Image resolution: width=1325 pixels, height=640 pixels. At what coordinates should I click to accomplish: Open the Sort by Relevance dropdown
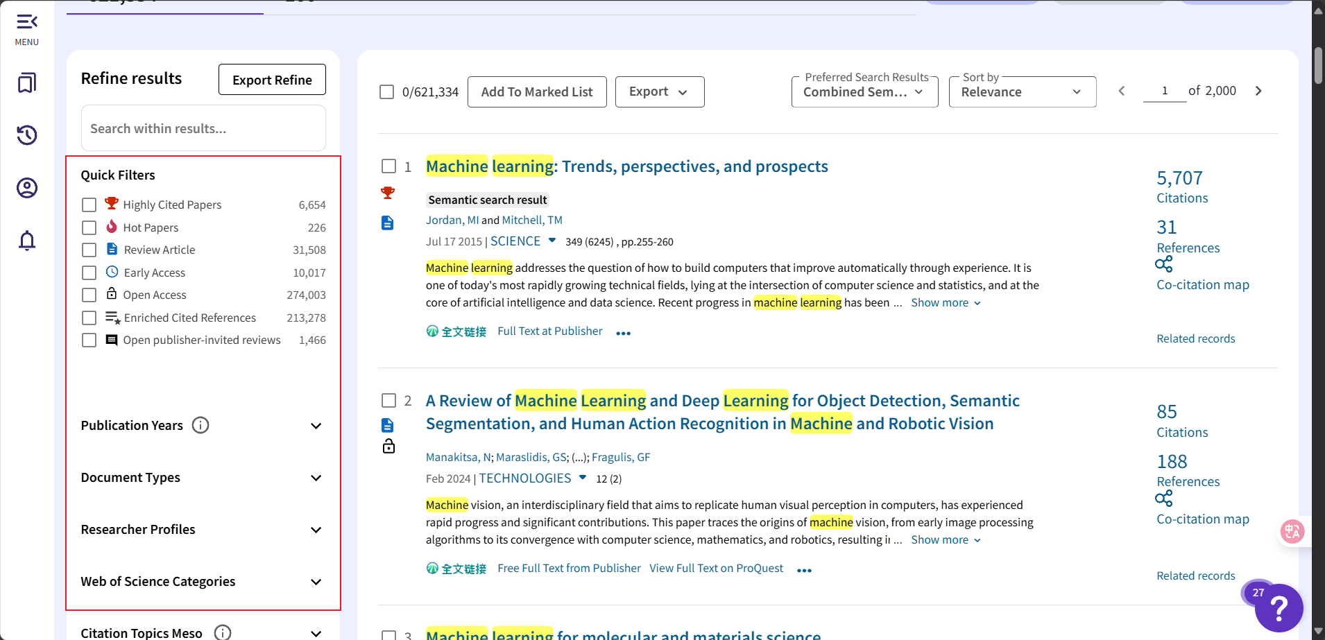click(1022, 92)
